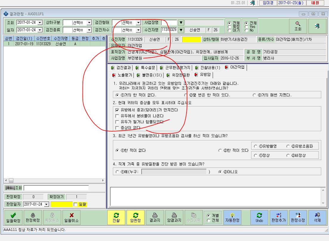Open the 상하구분 dropdown list
Screen dimensions: 329x241
(89, 23)
